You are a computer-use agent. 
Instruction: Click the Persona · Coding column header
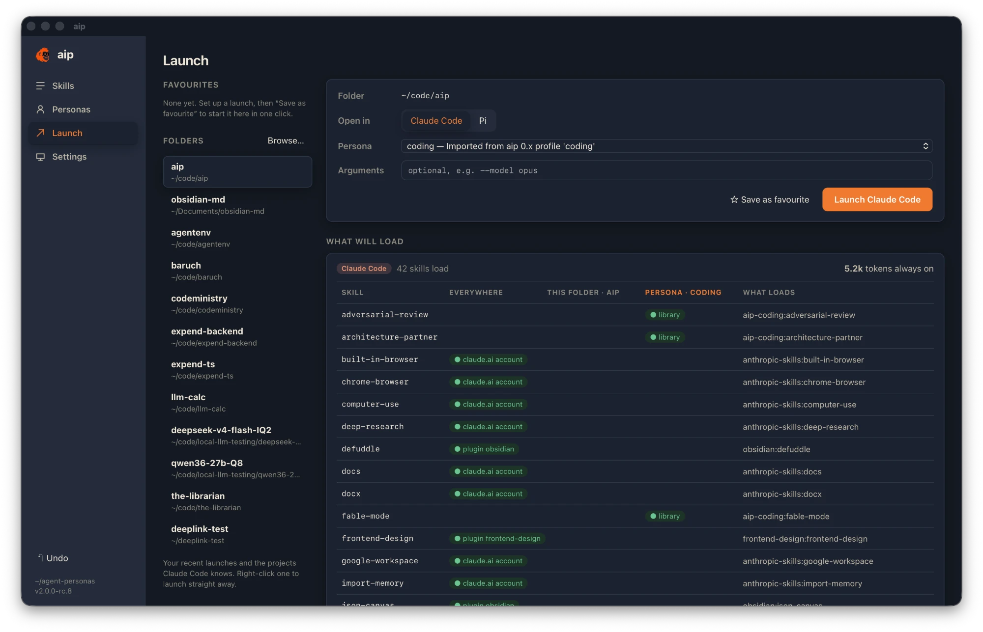pyautogui.click(x=683, y=292)
